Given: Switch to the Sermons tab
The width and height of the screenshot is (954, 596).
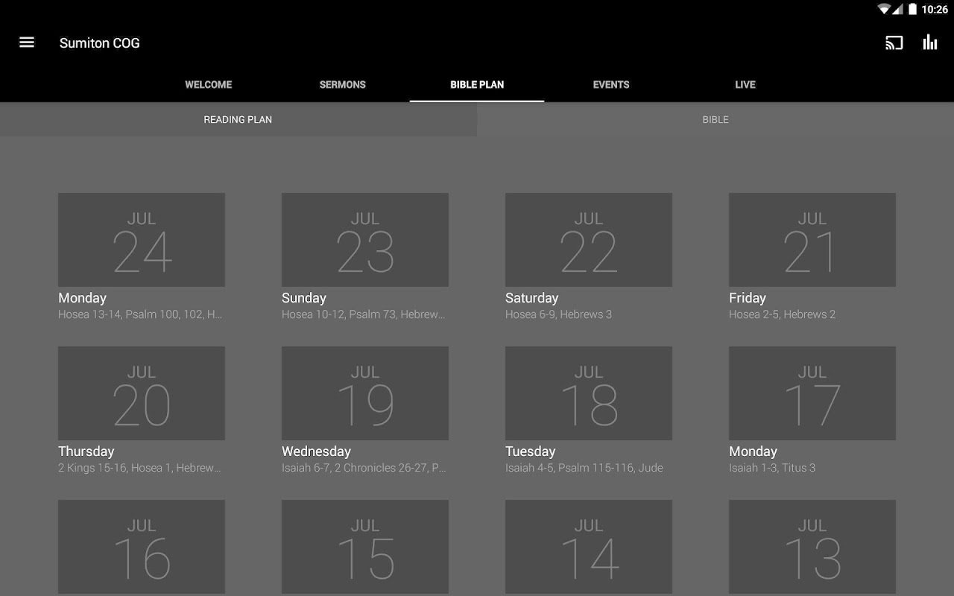Looking at the screenshot, I should tap(343, 84).
